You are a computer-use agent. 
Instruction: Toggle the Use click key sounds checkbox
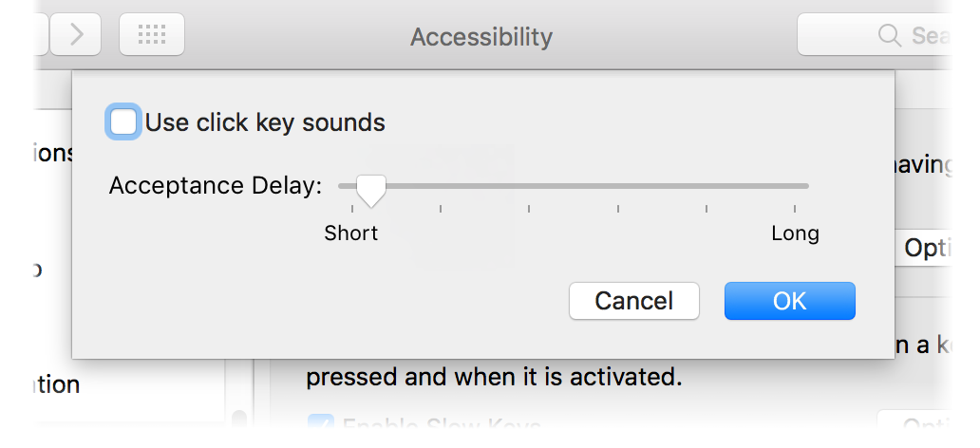coord(122,121)
